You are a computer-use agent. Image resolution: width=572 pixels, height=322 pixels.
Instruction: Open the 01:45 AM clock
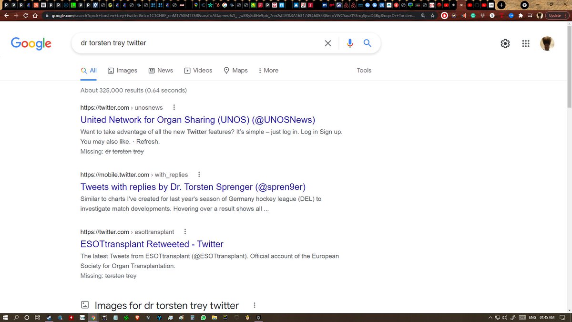[x=547, y=318]
